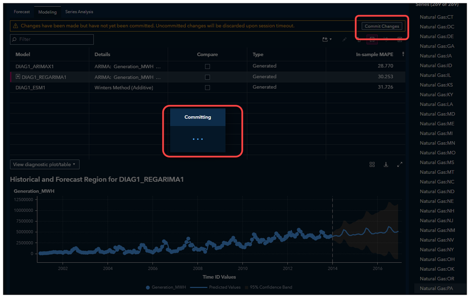This screenshot has width=470, height=298.
Task: Select series Natural Gas:ND
Action: (437, 192)
